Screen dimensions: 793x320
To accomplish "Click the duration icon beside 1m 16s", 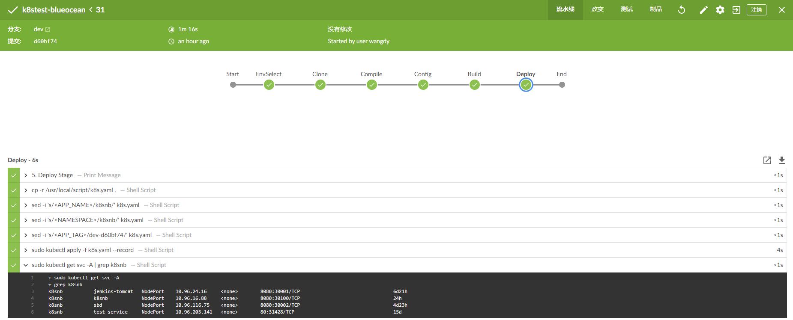I will click(x=171, y=30).
